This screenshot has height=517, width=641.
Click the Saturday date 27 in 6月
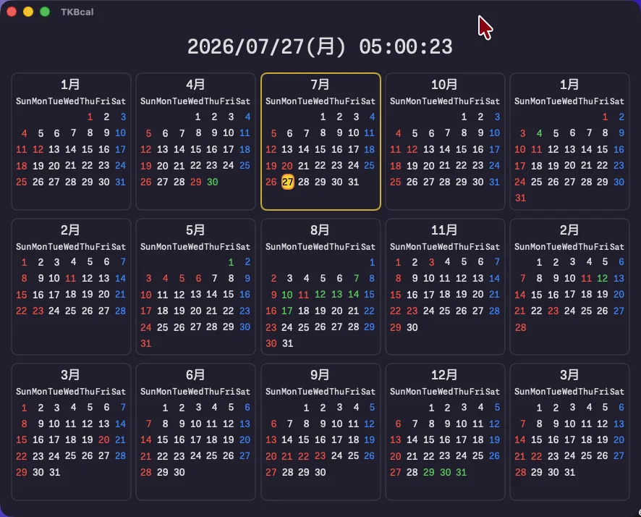pyautogui.click(x=245, y=456)
